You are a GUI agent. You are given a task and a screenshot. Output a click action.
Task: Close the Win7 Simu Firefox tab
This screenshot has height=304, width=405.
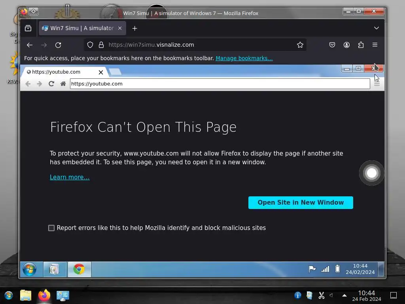click(120, 28)
